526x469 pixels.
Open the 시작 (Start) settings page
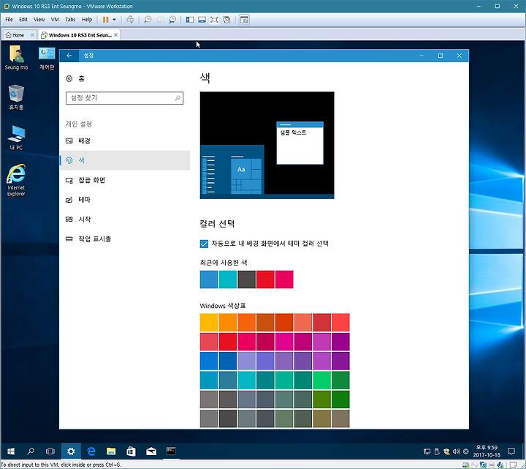125,219
